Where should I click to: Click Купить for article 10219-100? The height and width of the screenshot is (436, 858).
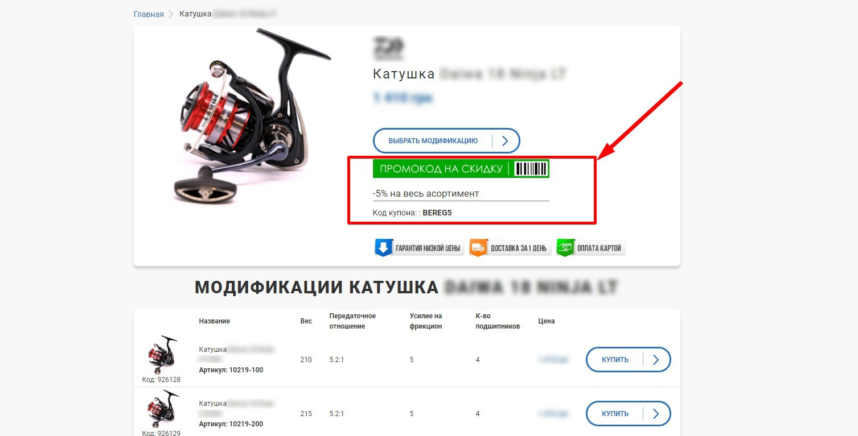(629, 360)
